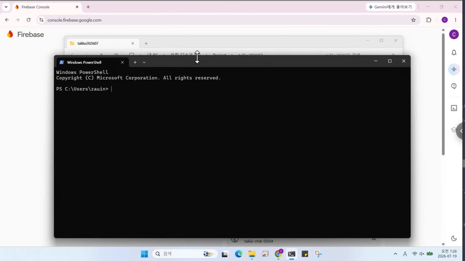This screenshot has width=465, height=261.
Task: Click the Firebase page vertical scrollbar
Action: (443, 94)
